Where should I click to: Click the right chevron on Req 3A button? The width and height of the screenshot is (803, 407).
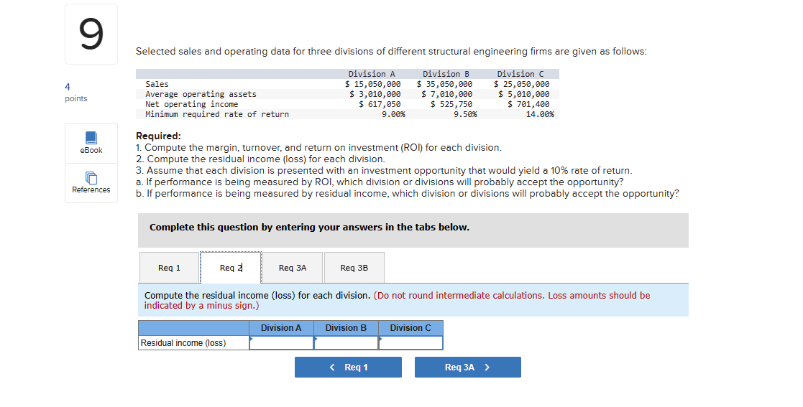point(487,367)
